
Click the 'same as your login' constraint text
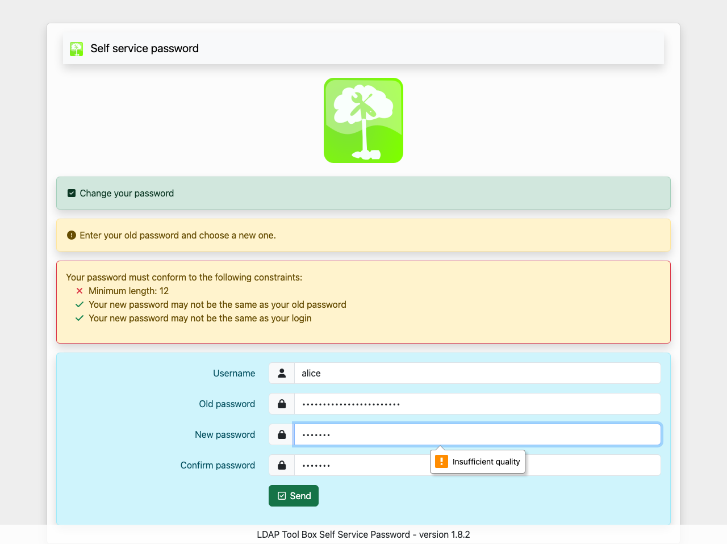(x=200, y=318)
